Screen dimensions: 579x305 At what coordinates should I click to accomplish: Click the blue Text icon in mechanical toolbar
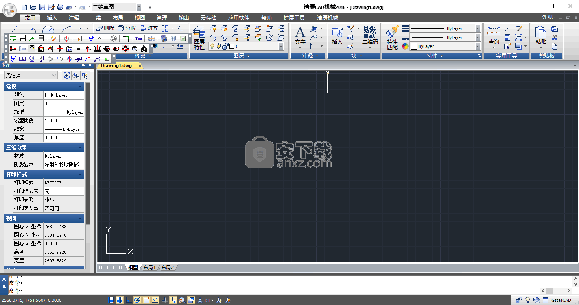[x=139, y=39]
